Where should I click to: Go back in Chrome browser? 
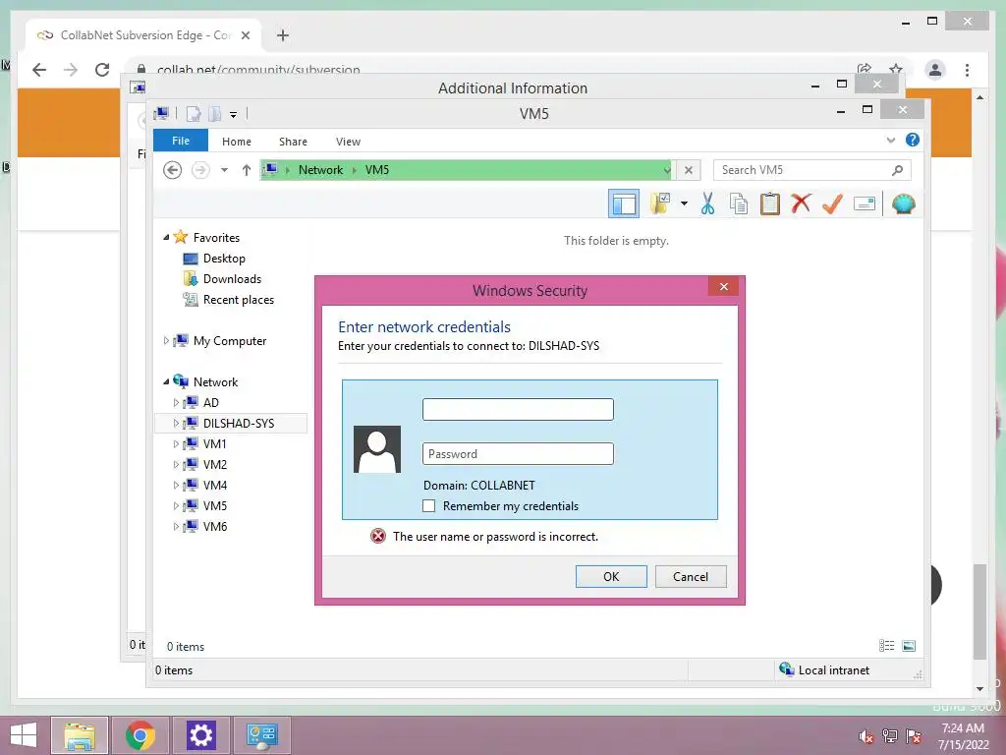(39, 70)
